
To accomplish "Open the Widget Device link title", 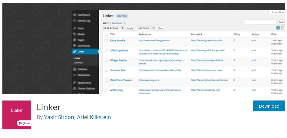I will [118, 60].
